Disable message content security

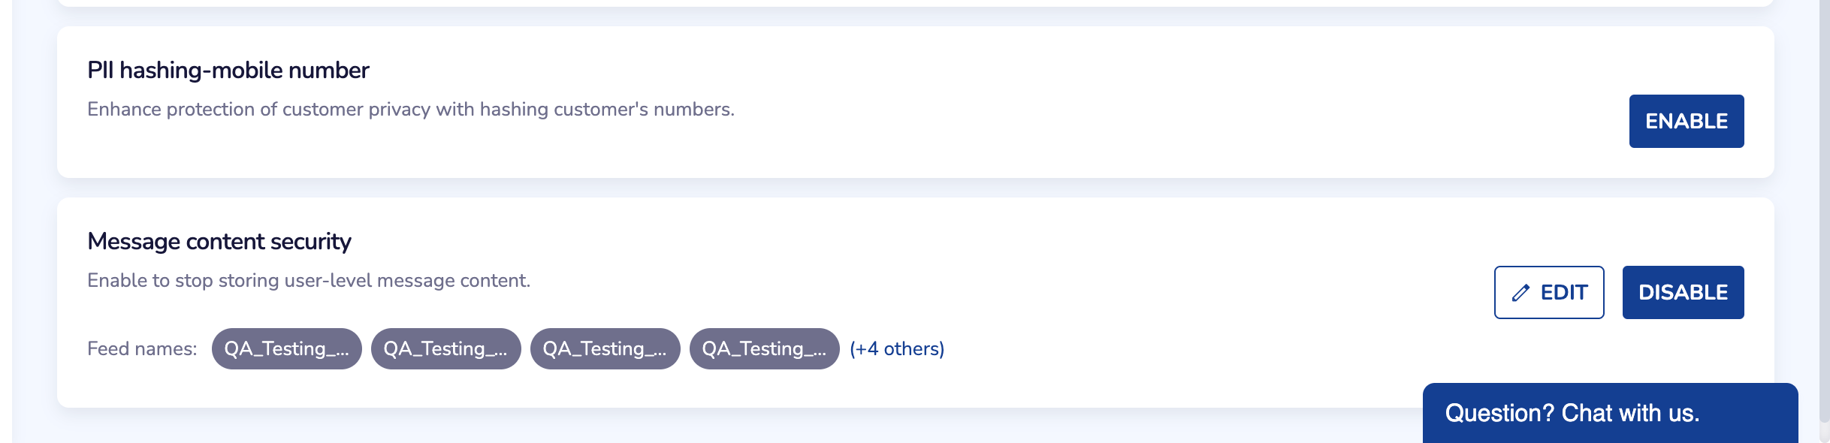1683,292
